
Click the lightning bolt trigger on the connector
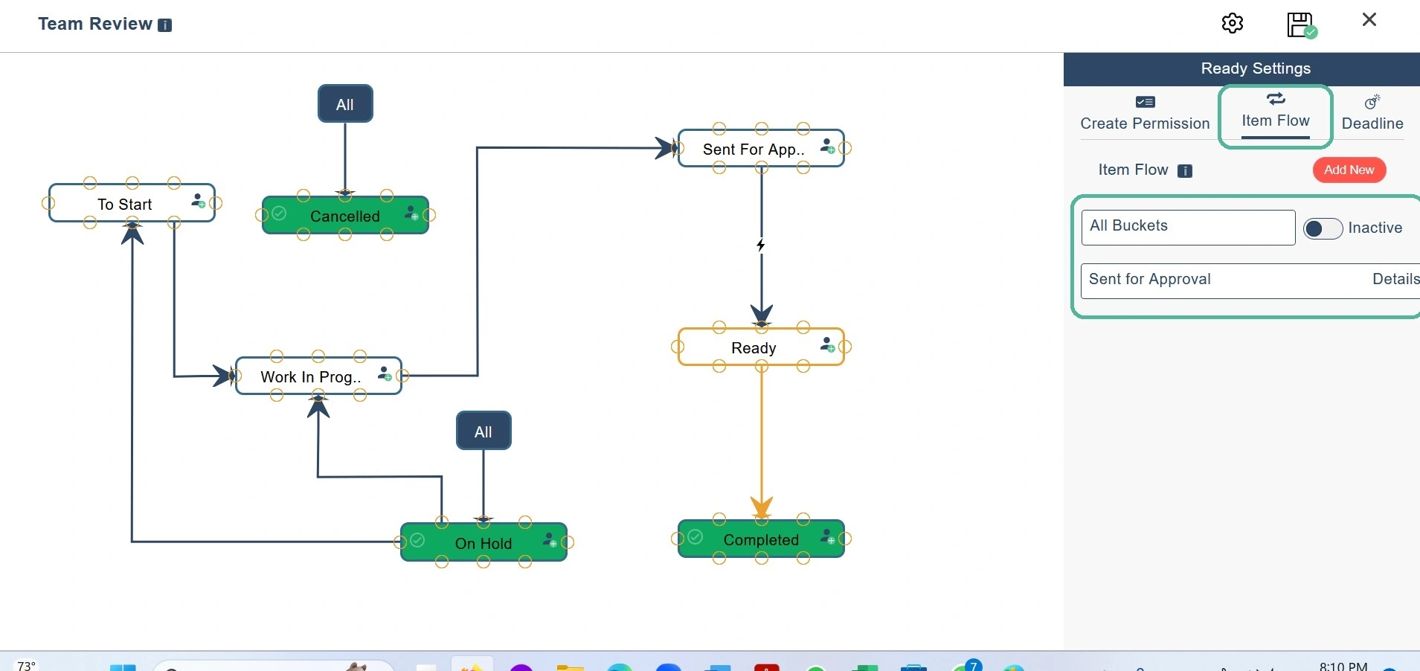point(760,245)
